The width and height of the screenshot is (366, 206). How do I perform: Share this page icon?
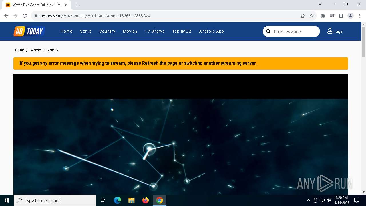point(303,16)
